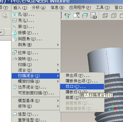Click the reorient view toolbar icon
This screenshot has height=122, width=123.
67,15
